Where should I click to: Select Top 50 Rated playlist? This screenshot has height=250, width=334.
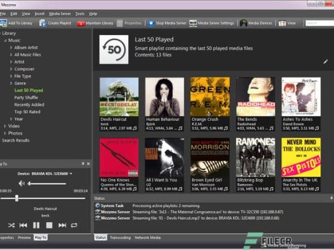27,112
